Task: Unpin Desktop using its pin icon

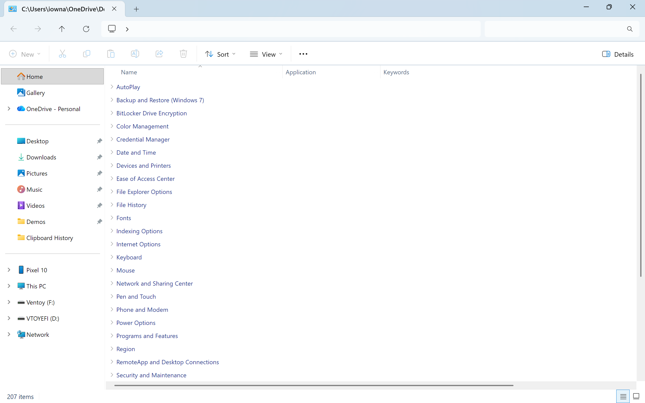Action: [100, 141]
